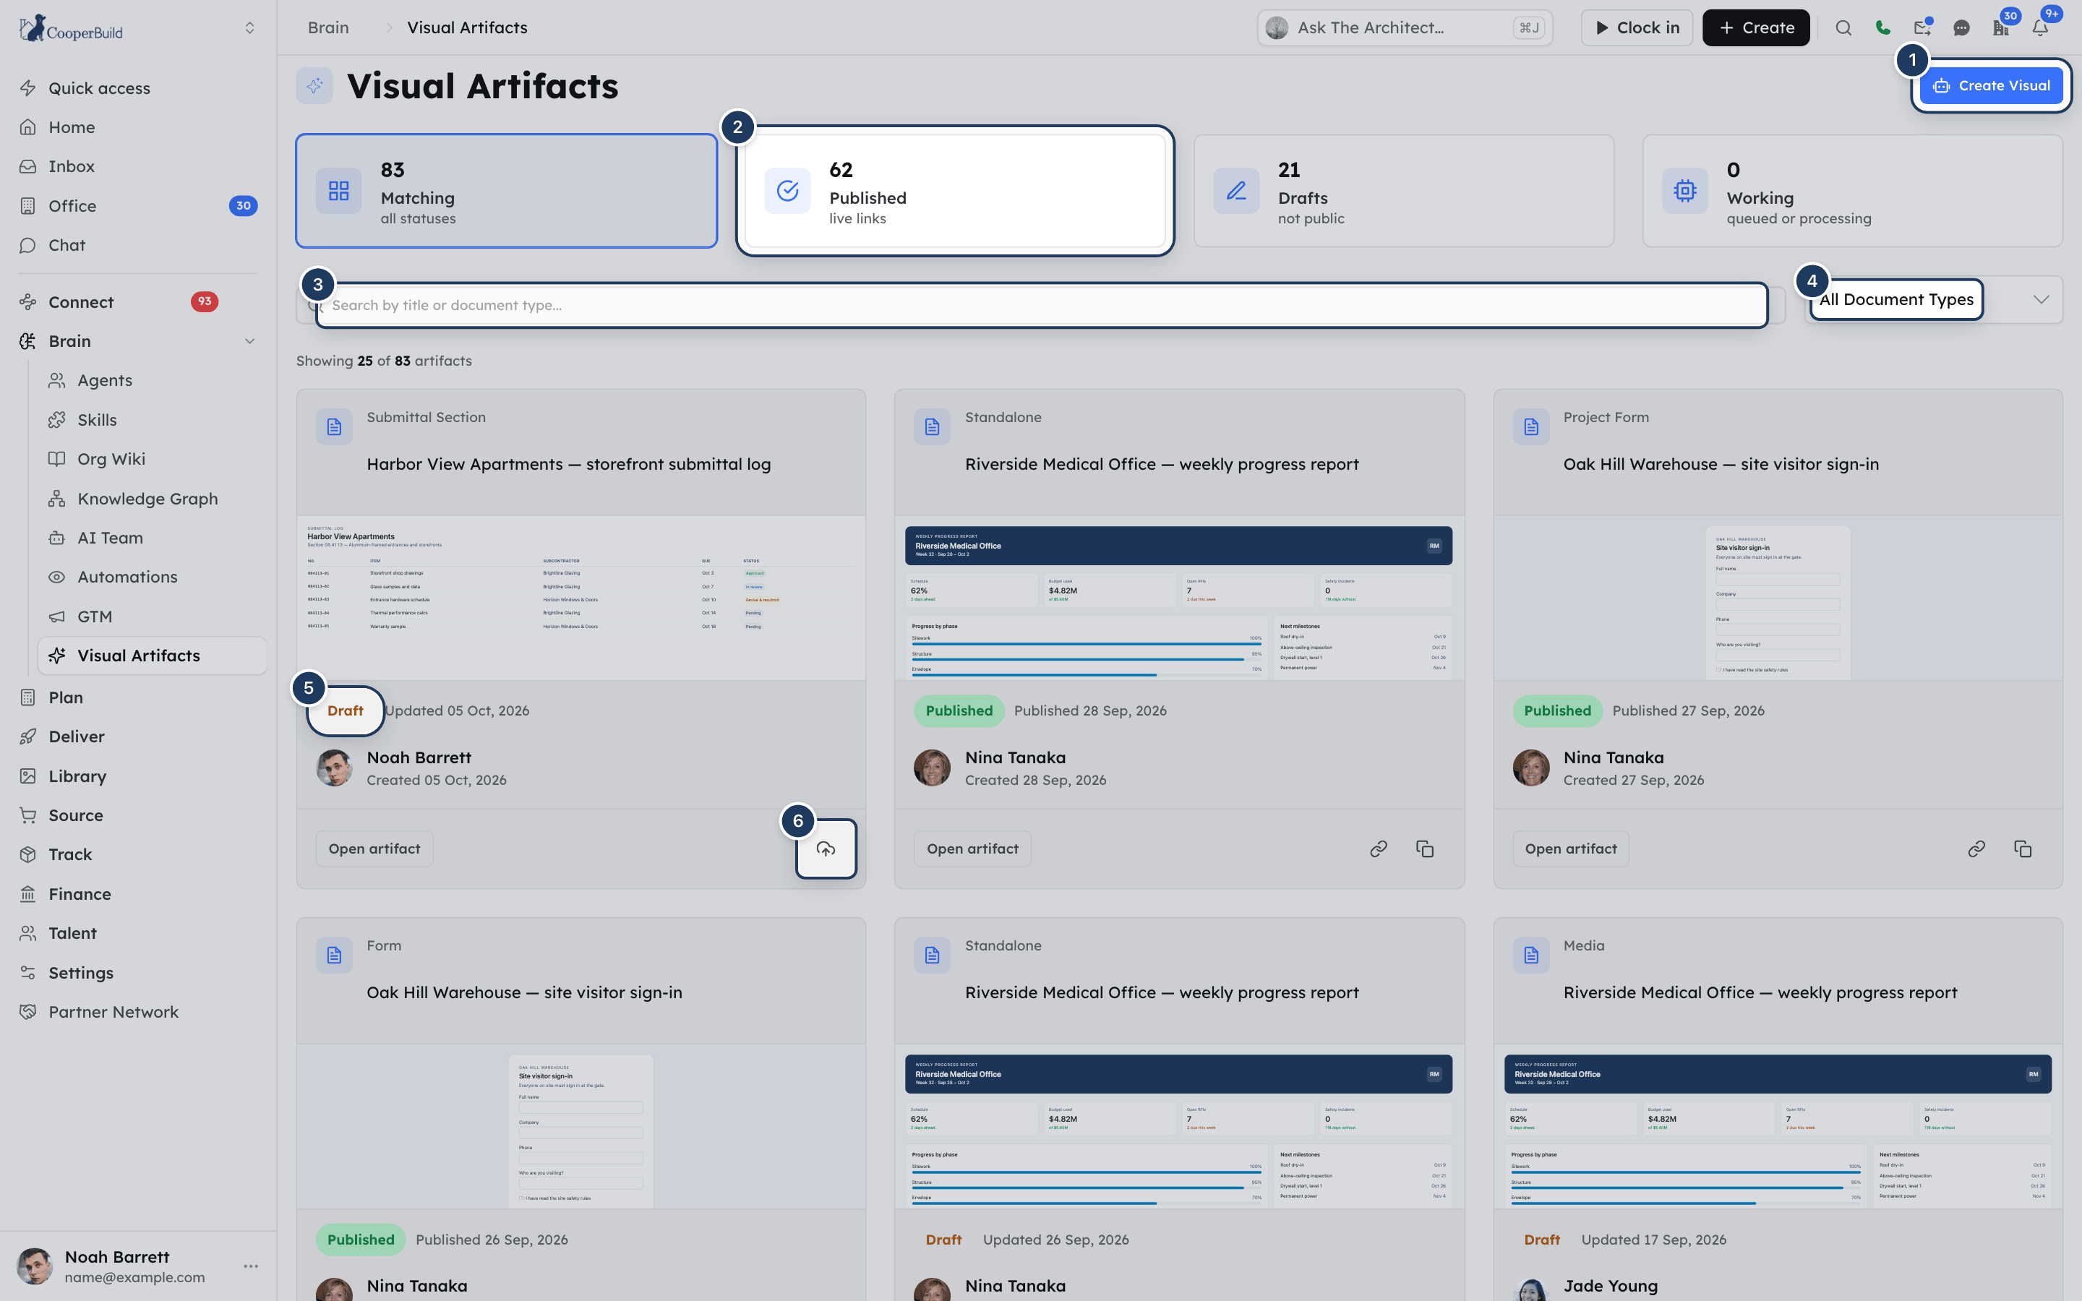Open artifact for Oak Hill Project Form card
The height and width of the screenshot is (1301, 2082).
coord(1571,849)
